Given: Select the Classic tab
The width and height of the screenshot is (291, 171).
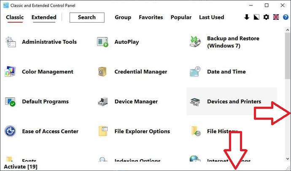Looking at the screenshot, I should pos(15,17).
